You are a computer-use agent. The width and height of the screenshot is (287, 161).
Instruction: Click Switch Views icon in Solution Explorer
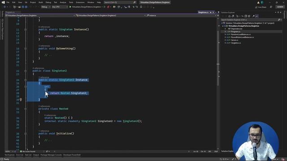[233, 16]
